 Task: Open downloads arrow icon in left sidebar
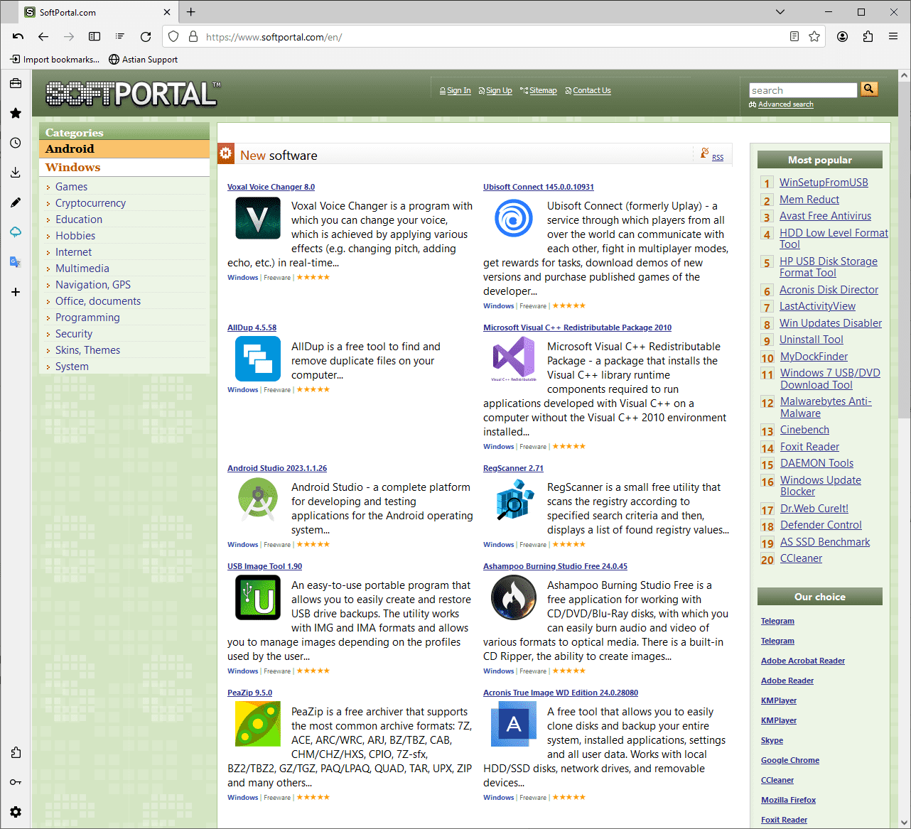(x=16, y=173)
